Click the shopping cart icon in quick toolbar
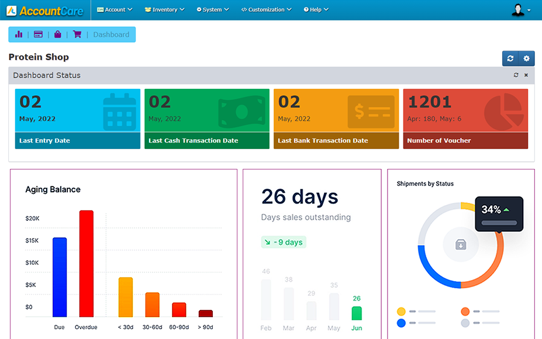The width and height of the screenshot is (542, 339). 77,34
